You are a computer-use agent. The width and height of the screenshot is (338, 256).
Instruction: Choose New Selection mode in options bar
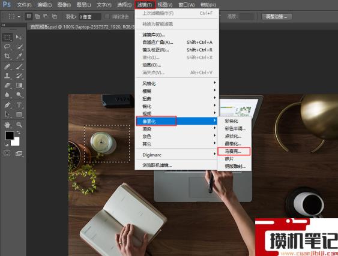pyautogui.click(x=29, y=16)
